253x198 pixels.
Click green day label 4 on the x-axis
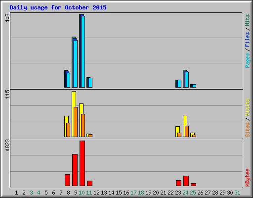39,193
